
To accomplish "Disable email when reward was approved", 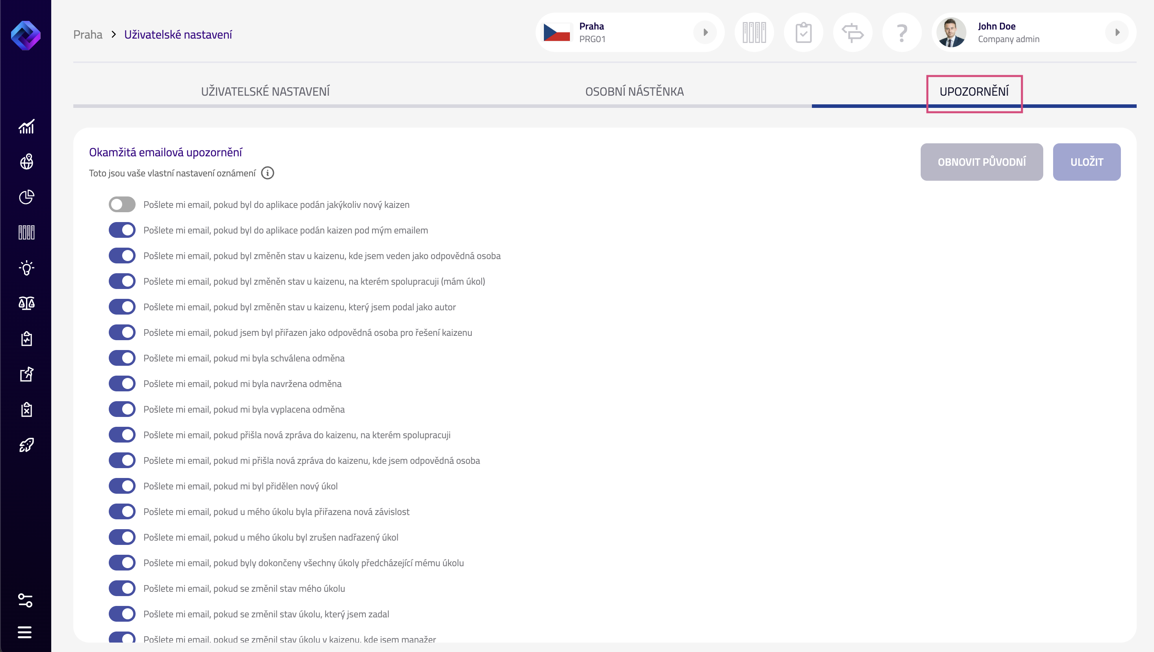I will click(x=122, y=358).
